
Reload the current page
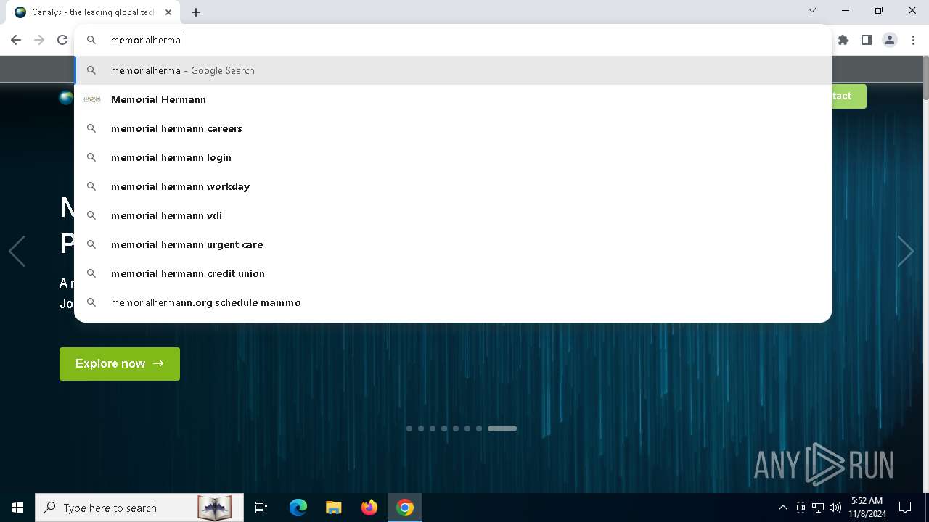click(x=62, y=40)
